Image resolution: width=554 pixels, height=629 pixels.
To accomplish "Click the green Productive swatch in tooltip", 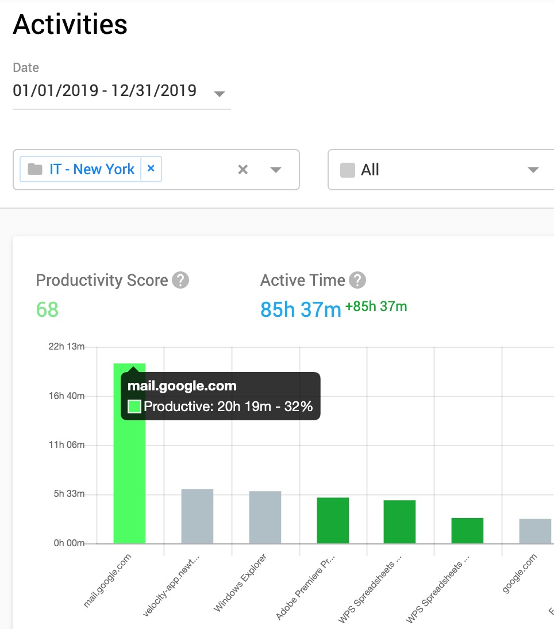I will click(134, 407).
